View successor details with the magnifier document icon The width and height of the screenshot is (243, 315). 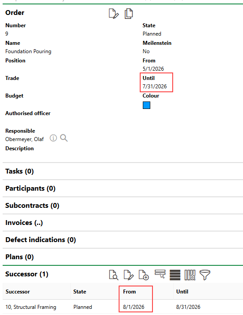click(114, 275)
